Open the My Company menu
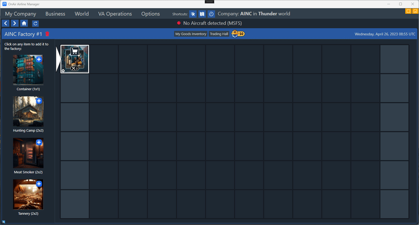419x225 pixels. point(20,14)
